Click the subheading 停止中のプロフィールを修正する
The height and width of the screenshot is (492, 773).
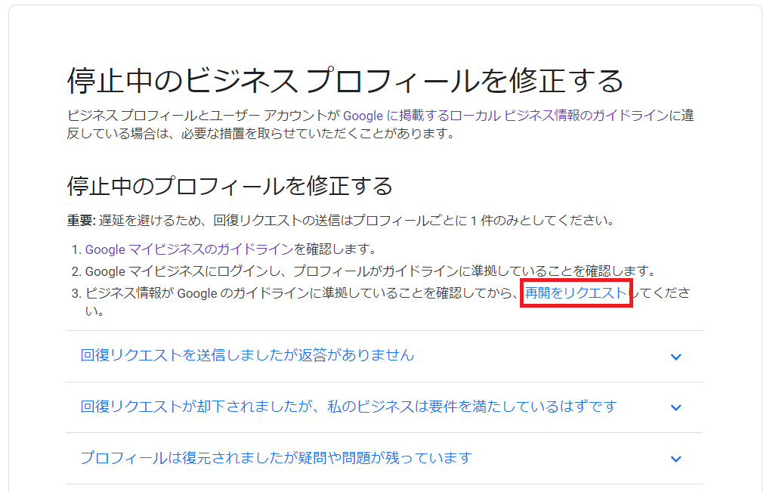click(230, 187)
